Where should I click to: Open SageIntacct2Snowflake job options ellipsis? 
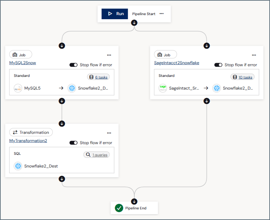tap(254, 55)
